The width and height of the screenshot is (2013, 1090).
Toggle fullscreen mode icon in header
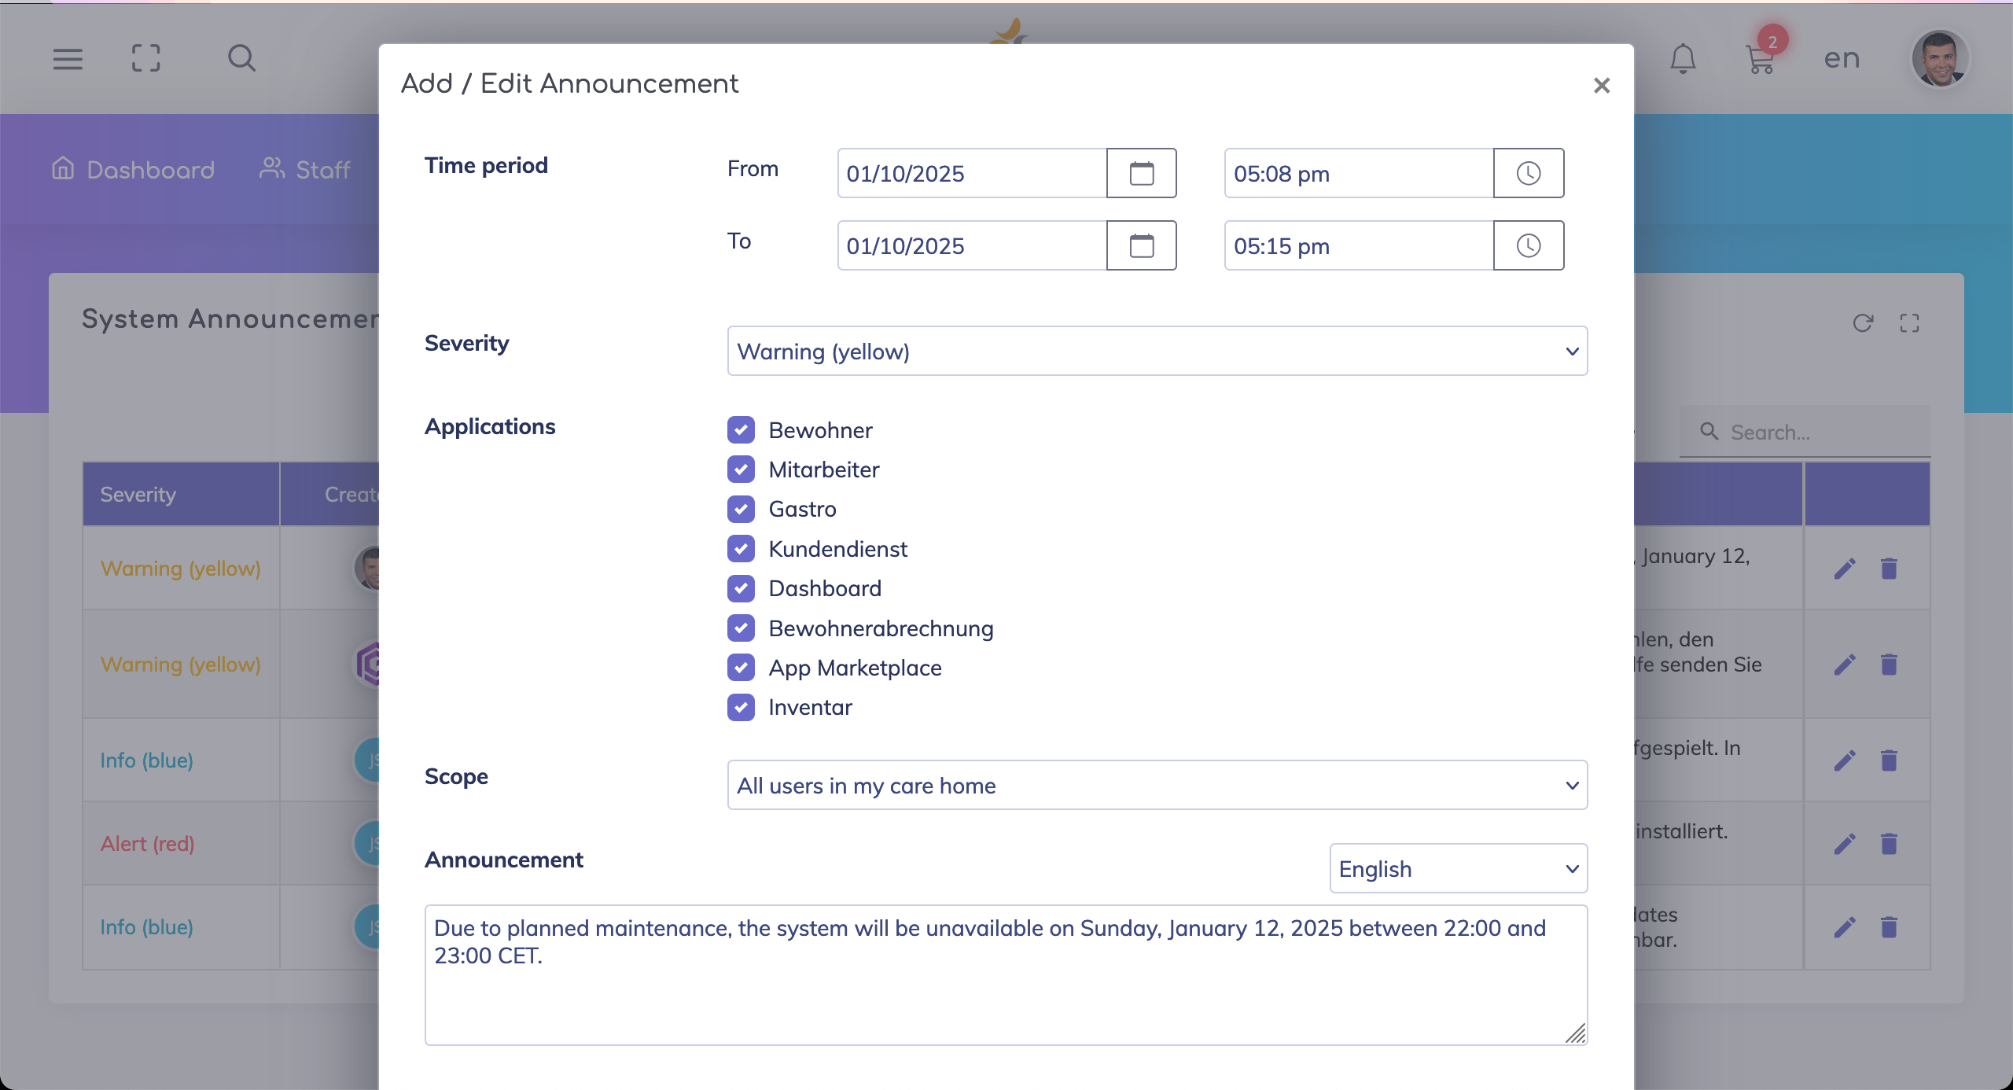146,58
